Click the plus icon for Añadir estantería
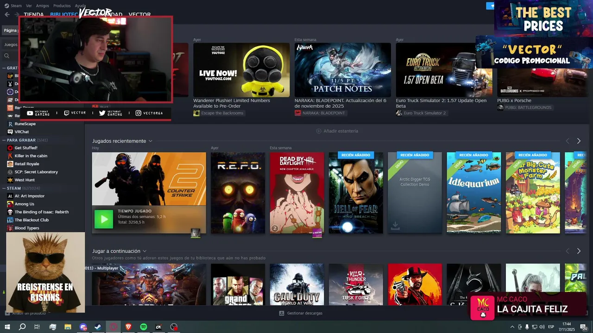This screenshot has height=333, width=593. coord(319,131)
